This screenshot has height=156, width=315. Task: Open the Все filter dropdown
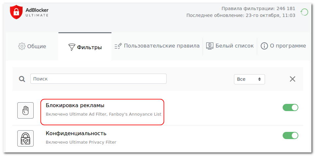coord(249,79)
